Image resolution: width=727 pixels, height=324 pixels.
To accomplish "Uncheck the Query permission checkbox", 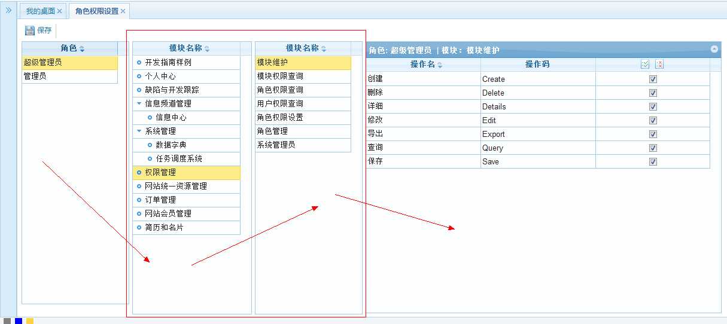I will 653,148.
